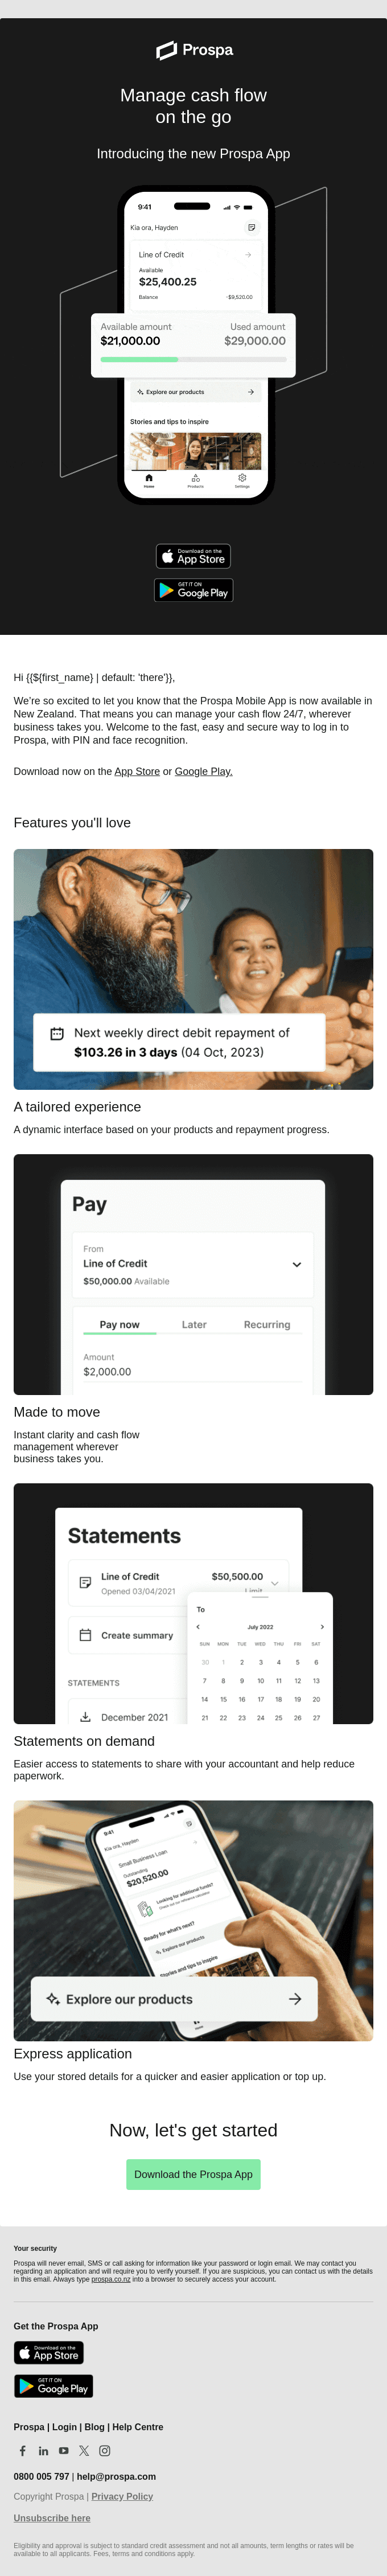Open the YouTube icon in the footer

63,2450
